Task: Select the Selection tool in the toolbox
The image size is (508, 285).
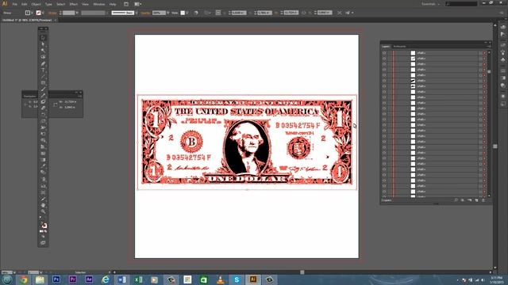Action: (43, 37)
